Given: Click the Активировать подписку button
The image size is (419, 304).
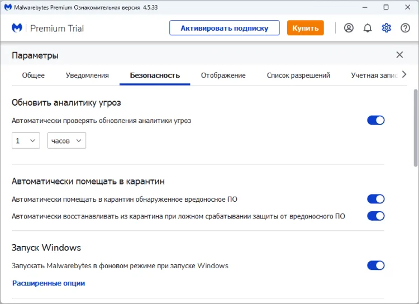Looking at the screenshot, I should coord(224,28).
